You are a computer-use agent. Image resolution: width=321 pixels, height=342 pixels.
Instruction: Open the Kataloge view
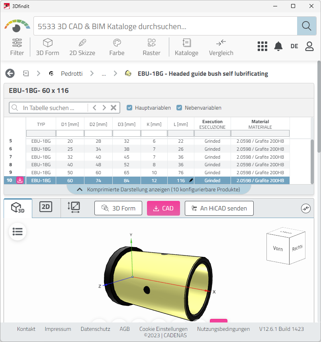coord(186,47)
